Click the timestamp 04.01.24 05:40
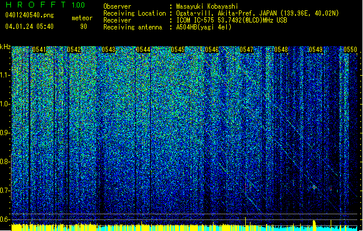The image size is (363, 231). point(29,27)
